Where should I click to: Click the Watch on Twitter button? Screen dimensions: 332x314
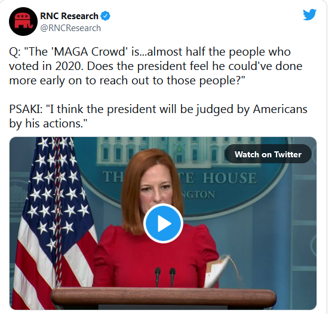coord(268,154)
